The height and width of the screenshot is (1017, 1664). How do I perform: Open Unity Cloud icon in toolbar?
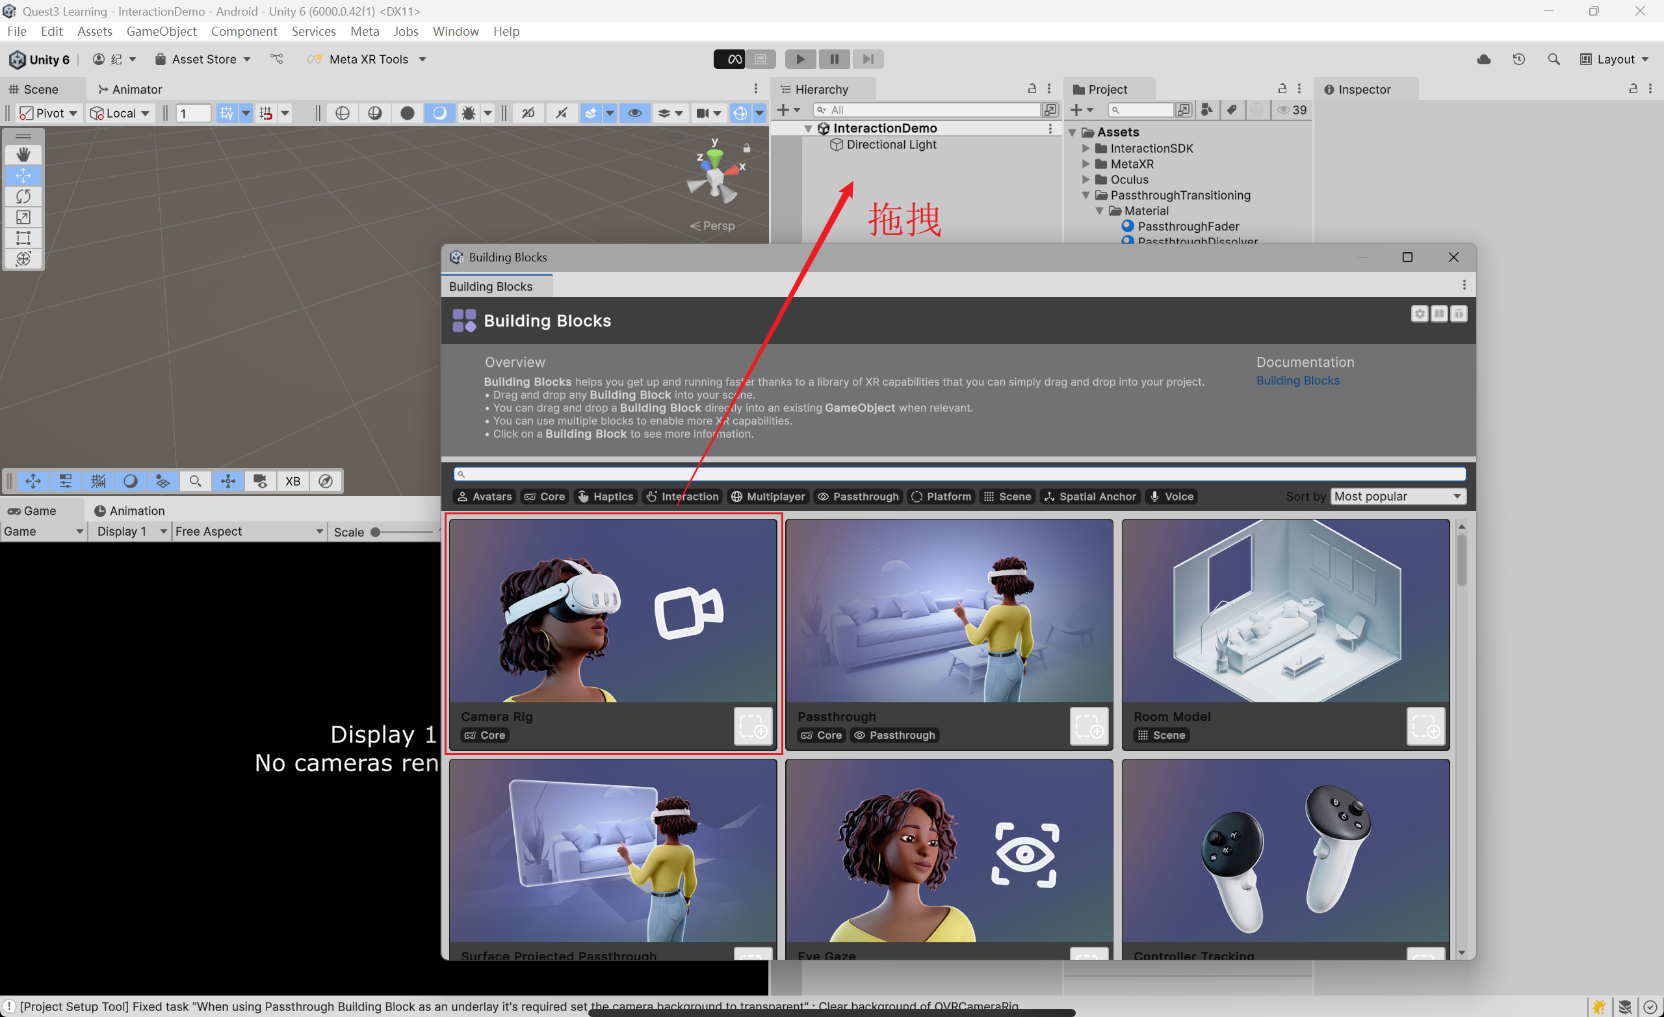click(x=1484, y=59)
